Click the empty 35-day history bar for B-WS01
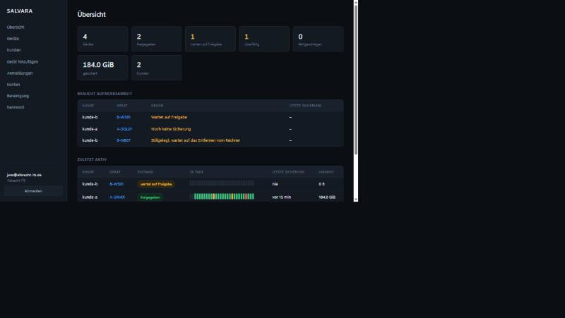 (x=222, y=183)
